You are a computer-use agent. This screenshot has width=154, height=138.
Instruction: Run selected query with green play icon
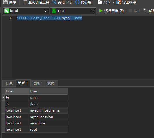click(101, 11)
